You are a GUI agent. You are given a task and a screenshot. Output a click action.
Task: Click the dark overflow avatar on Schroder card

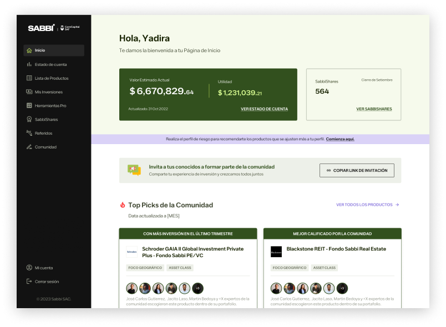[x=197, y=288]
